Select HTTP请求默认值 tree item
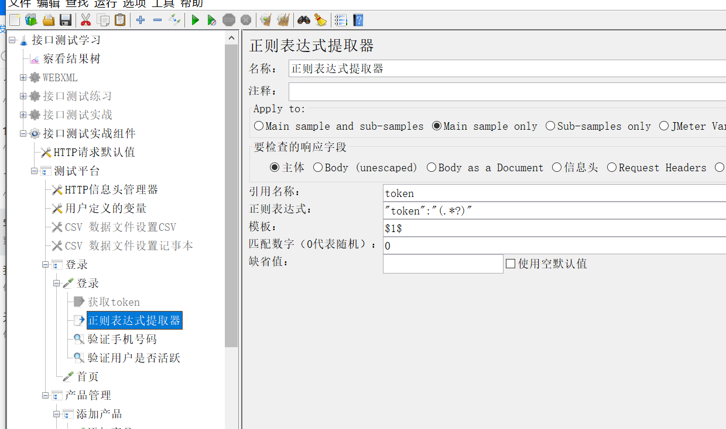 [94, 153]
